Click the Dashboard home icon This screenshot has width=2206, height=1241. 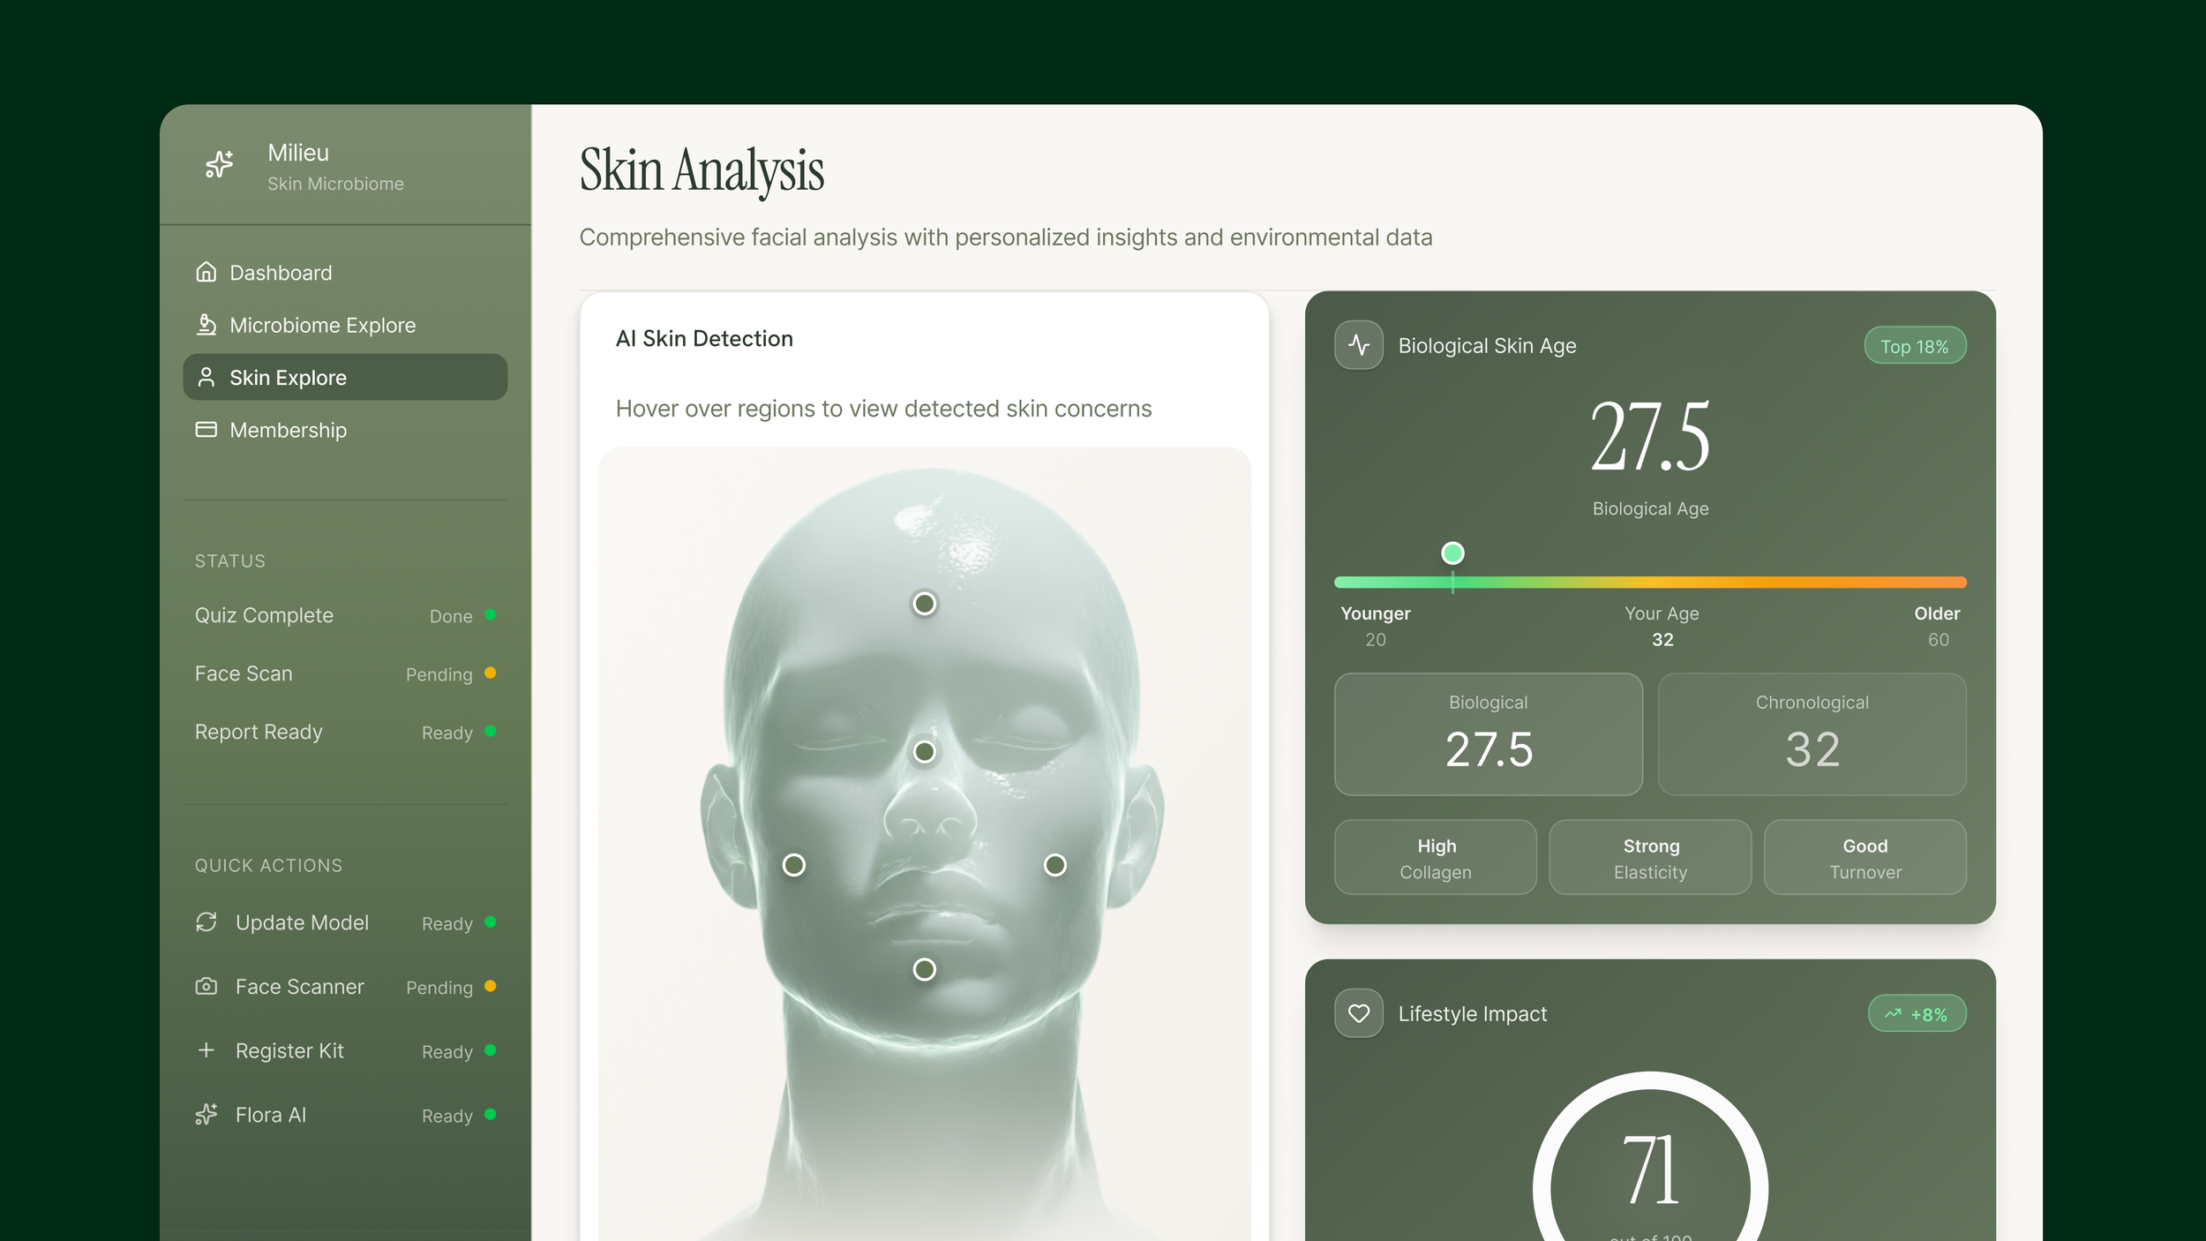206,272
